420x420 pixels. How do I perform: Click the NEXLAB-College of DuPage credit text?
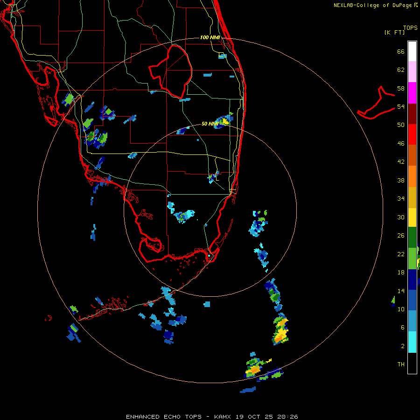[375, 5]
